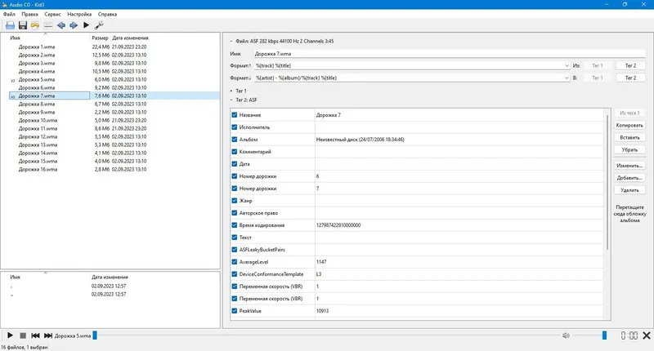Image resolution: width=654 pixels, height=351 pixels.
Task: Open the Файл menu
Action: point(9,14)
